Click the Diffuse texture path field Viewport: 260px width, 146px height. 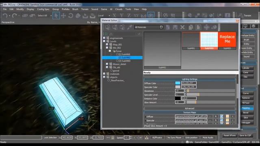point(191,116)
